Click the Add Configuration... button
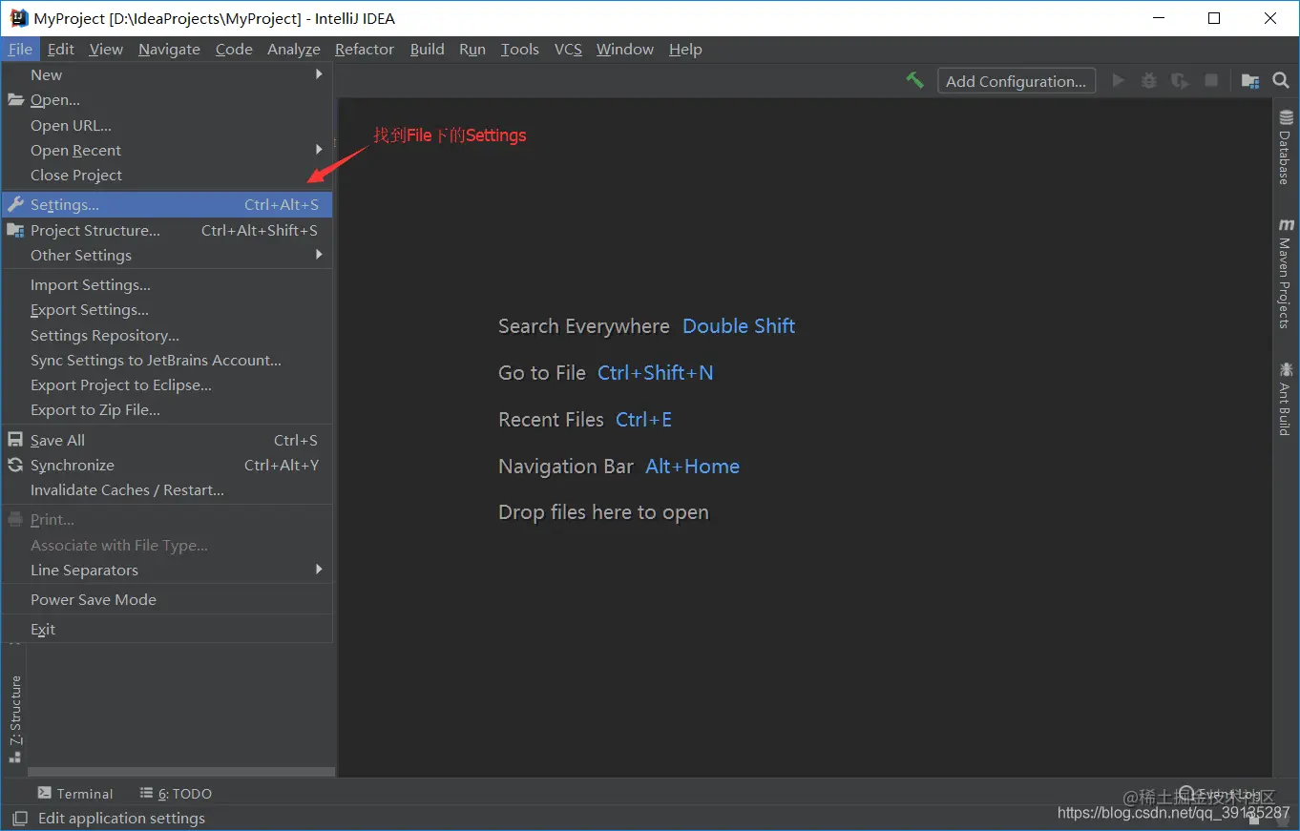The image size is (1300, 831). tap(1016, 81)
